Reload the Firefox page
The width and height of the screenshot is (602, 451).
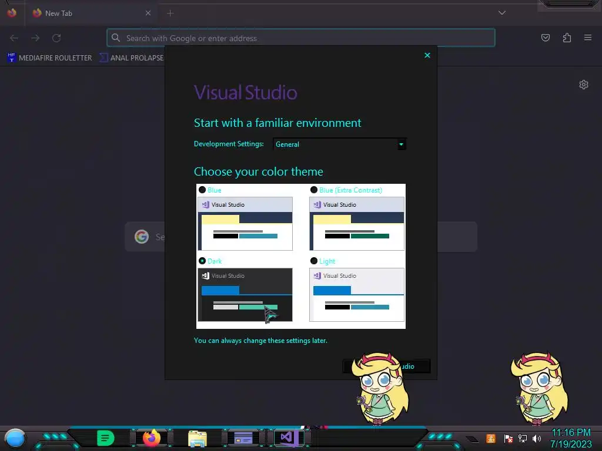pyautogui.click(x=56, y=38)
